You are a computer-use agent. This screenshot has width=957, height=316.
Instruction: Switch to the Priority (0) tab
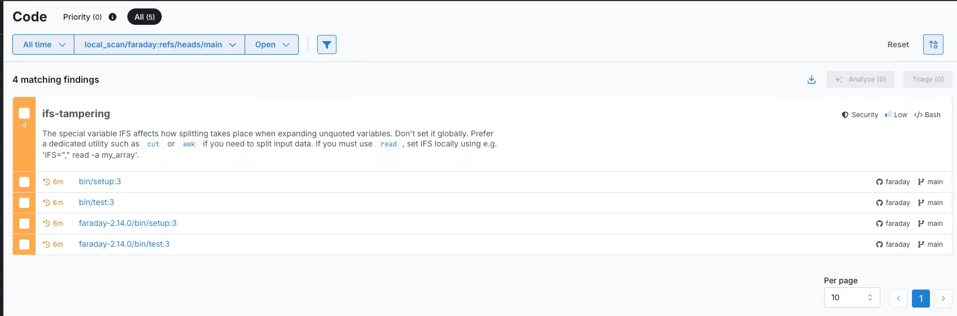(82, 17)
